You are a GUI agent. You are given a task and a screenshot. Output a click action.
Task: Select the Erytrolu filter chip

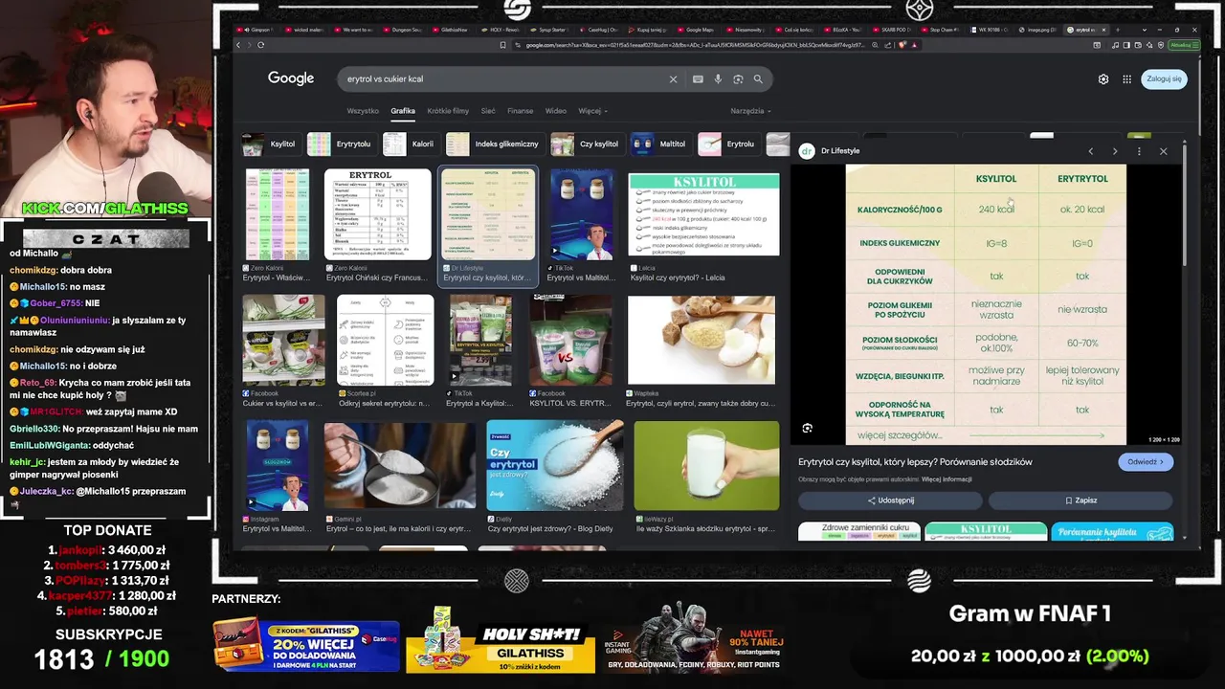[729, 144]
